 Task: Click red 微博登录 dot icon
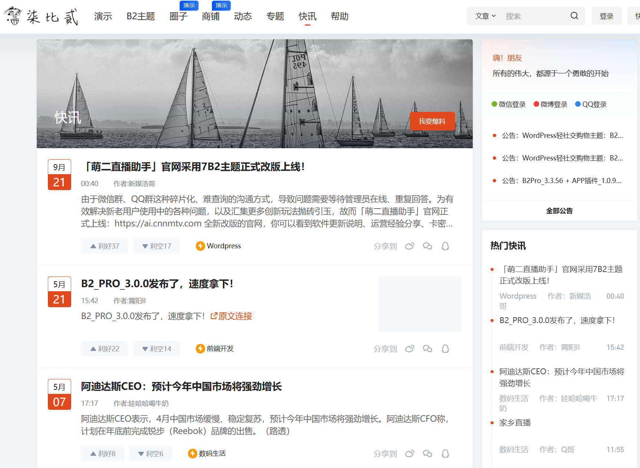(536, 104)
